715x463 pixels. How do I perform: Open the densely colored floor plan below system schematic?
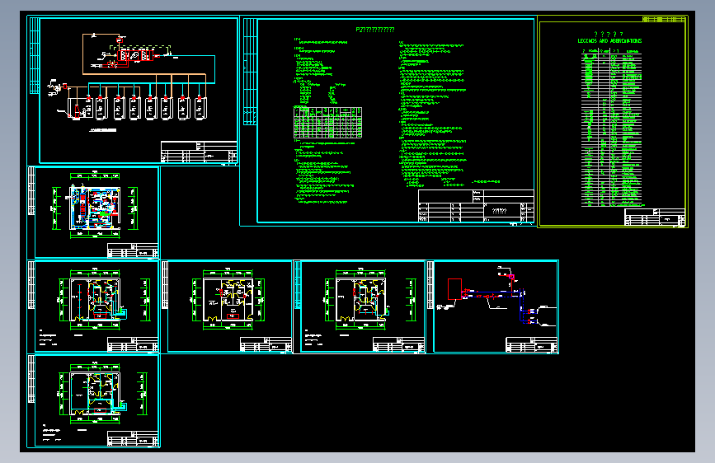point(95,208)
